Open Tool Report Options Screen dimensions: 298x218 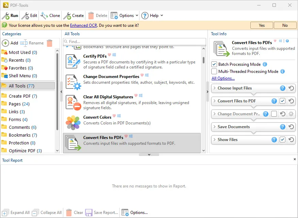pos(135,213)
